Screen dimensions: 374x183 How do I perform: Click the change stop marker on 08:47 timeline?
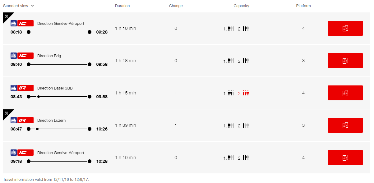coord(37,129)
